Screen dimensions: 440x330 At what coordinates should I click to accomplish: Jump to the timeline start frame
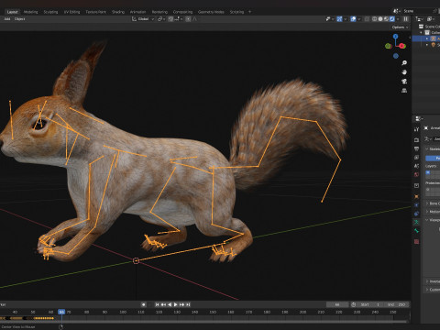pos(157,304)
